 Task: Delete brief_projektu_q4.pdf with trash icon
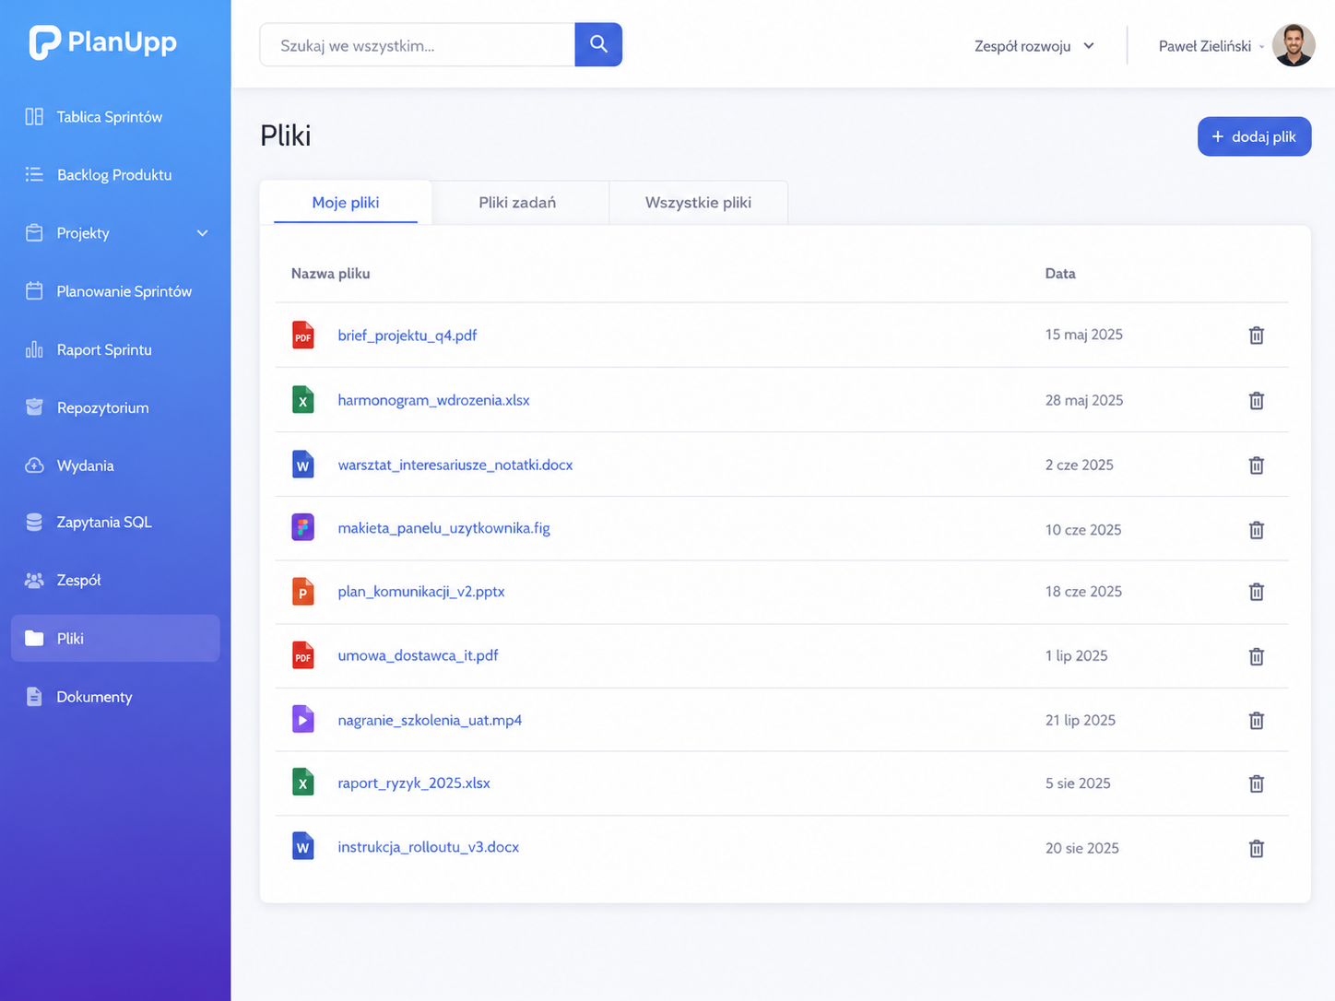[x=1256, y=336]
